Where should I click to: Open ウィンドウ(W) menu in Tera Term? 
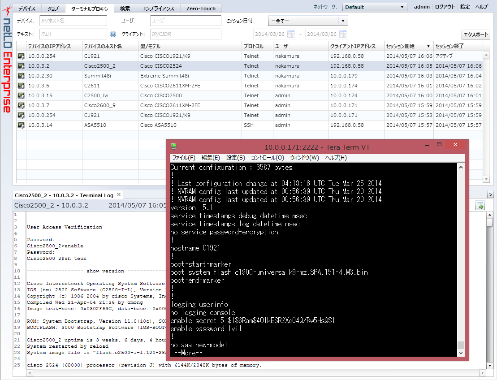(305, 158)
